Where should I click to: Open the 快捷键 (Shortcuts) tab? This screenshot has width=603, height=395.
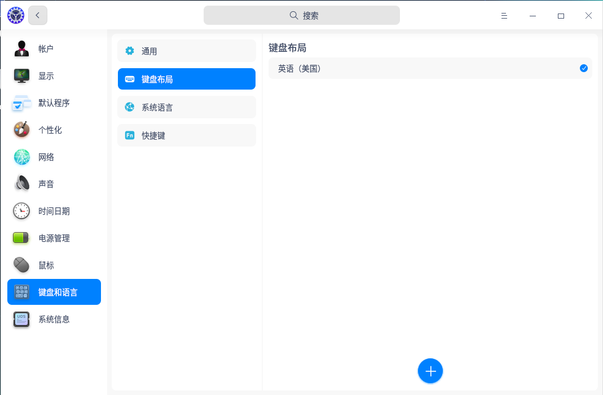[x=186, y=136]
